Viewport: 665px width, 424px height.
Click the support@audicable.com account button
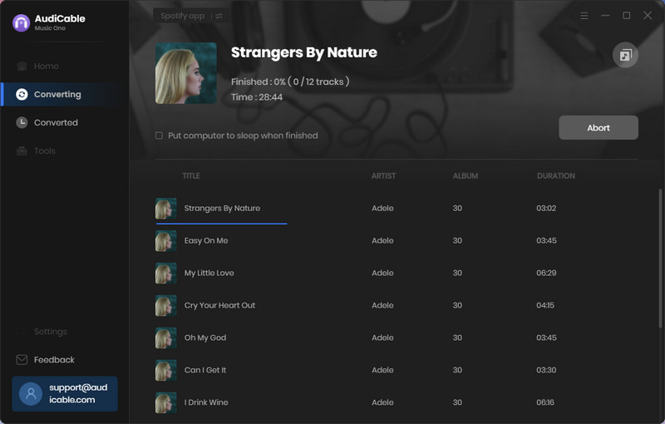click(x=65, y=394)
